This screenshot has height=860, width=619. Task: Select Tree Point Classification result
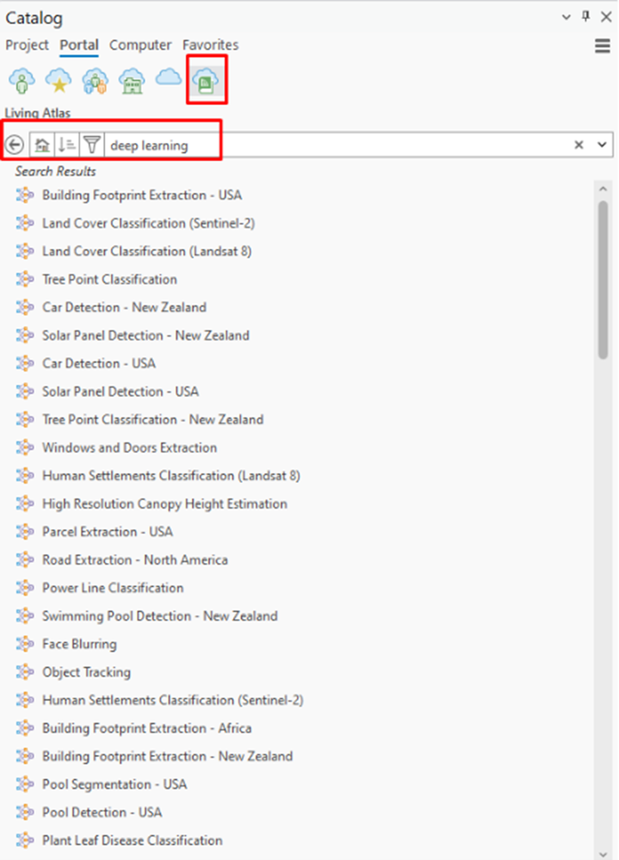[x=109, y=279]
